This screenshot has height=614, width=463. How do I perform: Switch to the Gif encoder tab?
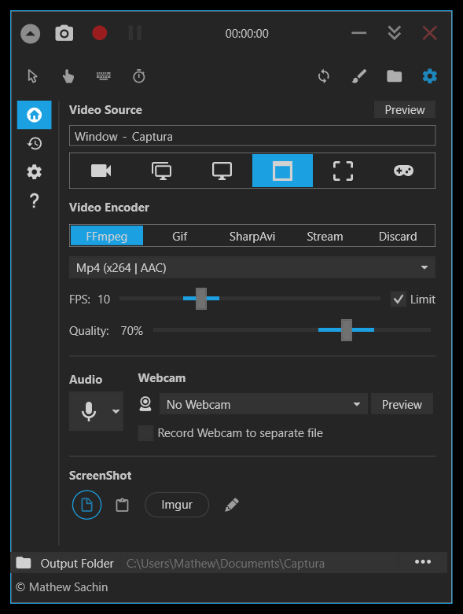180,236
